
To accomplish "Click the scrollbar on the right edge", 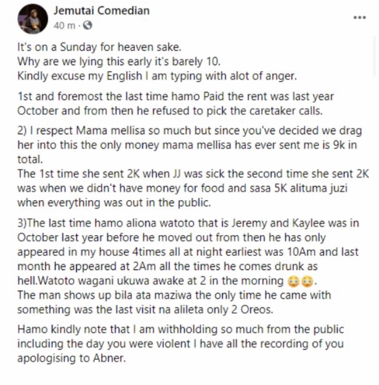I will pyautogui.click(x=374, y=57).
